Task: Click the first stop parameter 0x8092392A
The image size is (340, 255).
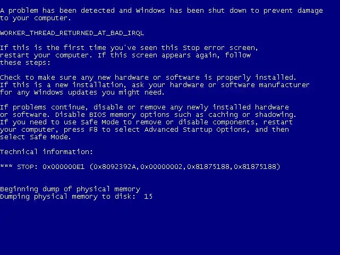Action: (115, 167)
